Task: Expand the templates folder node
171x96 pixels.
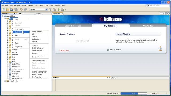Action: (x=7, y=54)
